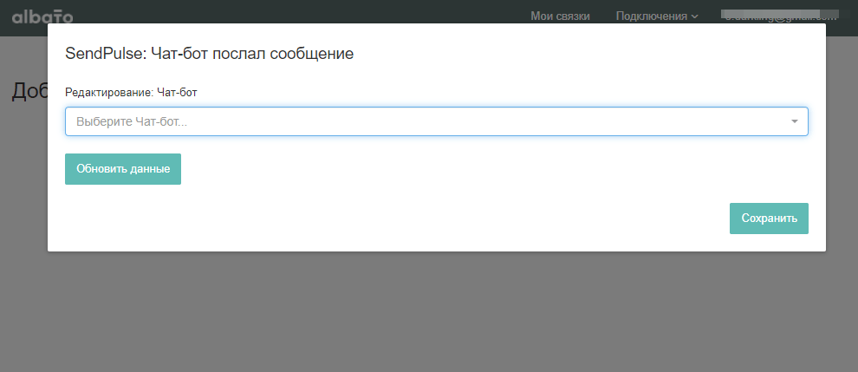The width and height of the screenshot is (858, 372).
Task: Click the modal title SendPulse: Чат-бот послал сообщение
Action: click(209, 54)
